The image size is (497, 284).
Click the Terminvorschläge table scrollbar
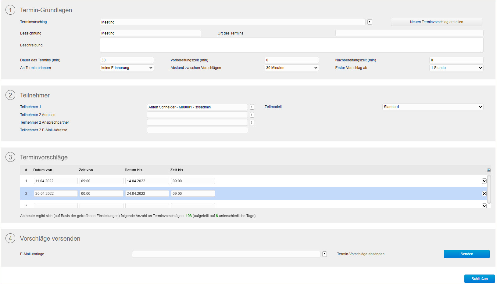[489, 189]
